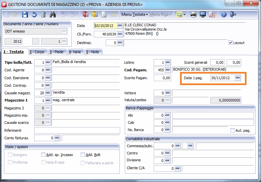Click the monitor print preview icon

203,14
